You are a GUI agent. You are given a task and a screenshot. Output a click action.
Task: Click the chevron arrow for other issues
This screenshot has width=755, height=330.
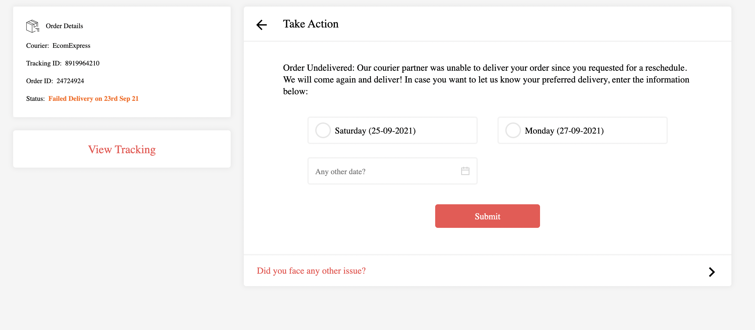pyautogui.click(x=712, y=272)
